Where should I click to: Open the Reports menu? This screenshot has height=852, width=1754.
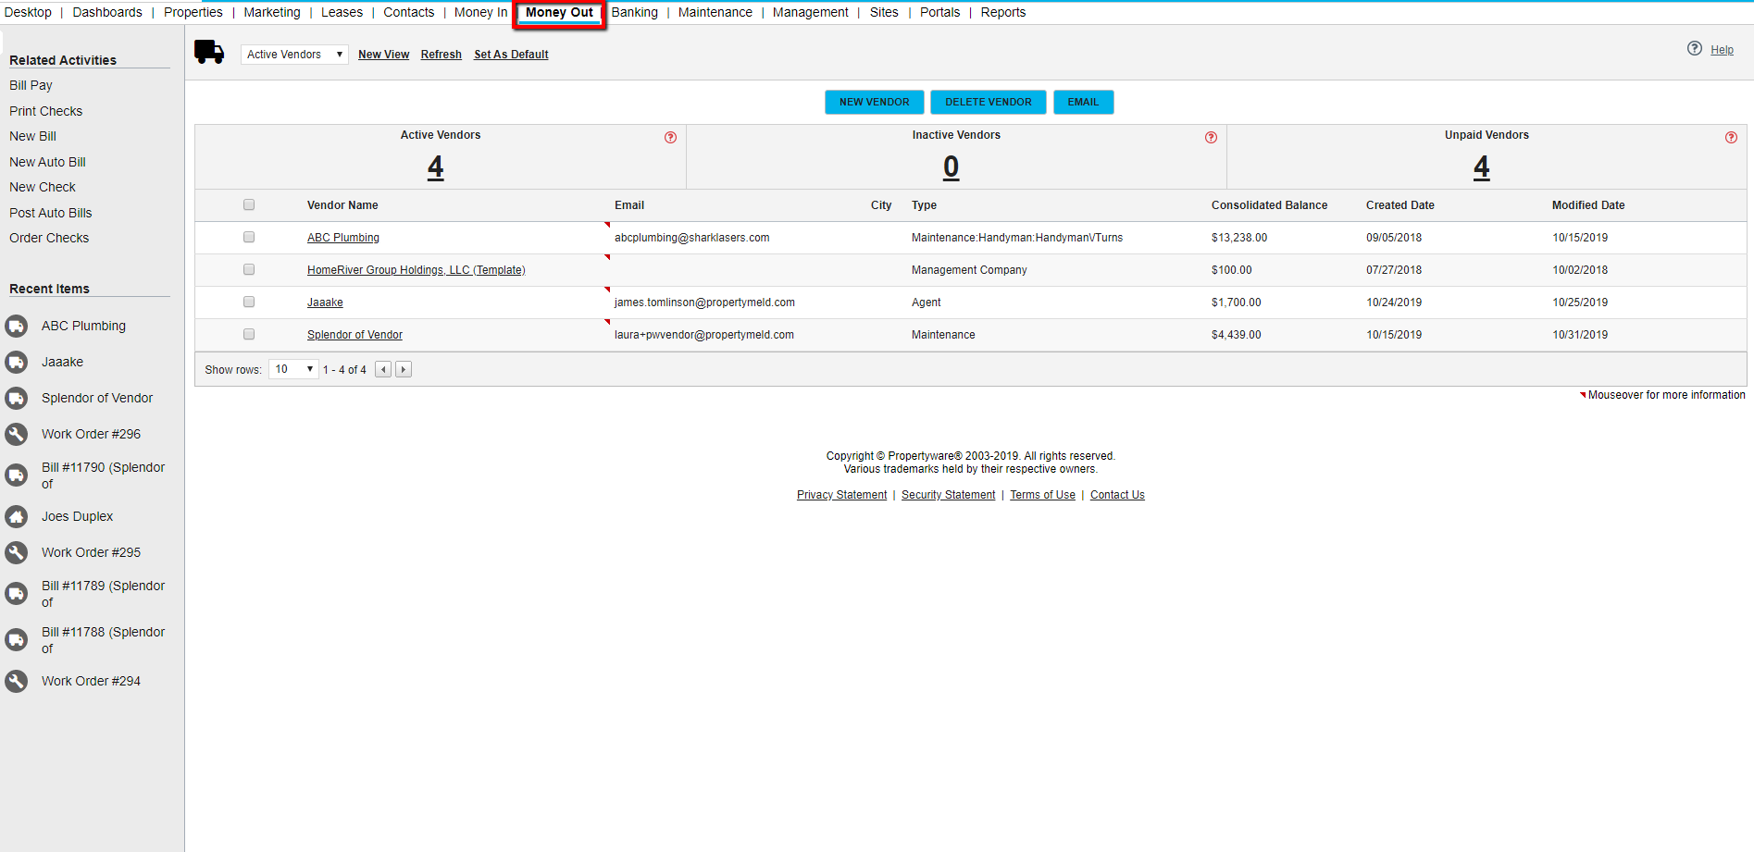tap(1002, 12)
